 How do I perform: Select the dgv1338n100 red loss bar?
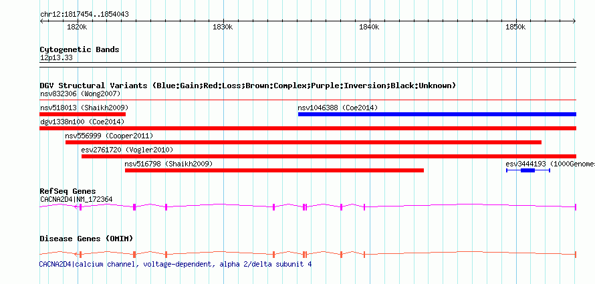(308, 128)
